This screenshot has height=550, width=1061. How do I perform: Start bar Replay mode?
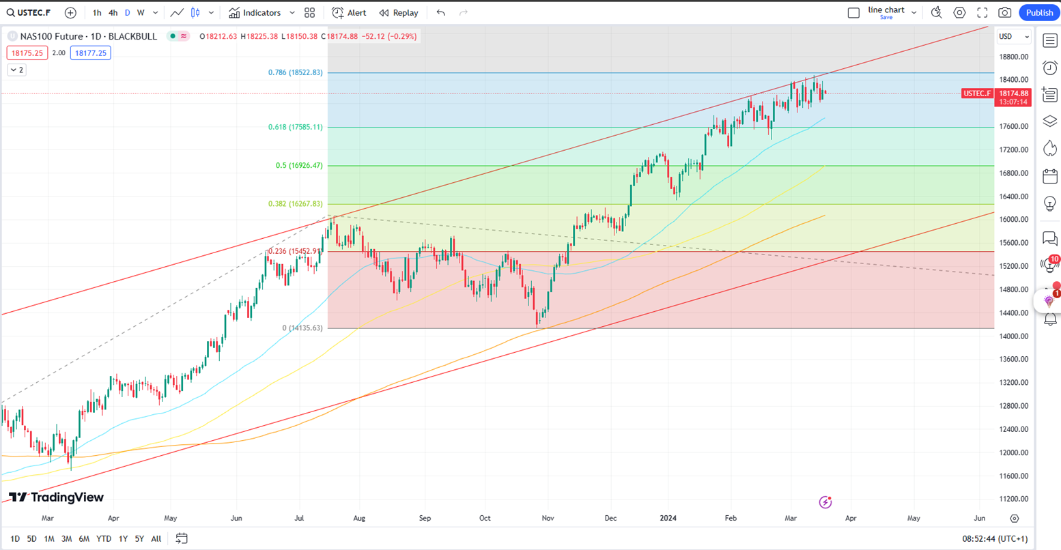point(399,13)
